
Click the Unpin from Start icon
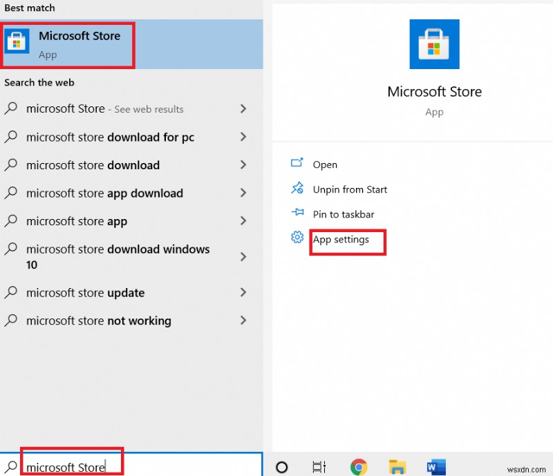click(x=297, y=189)
